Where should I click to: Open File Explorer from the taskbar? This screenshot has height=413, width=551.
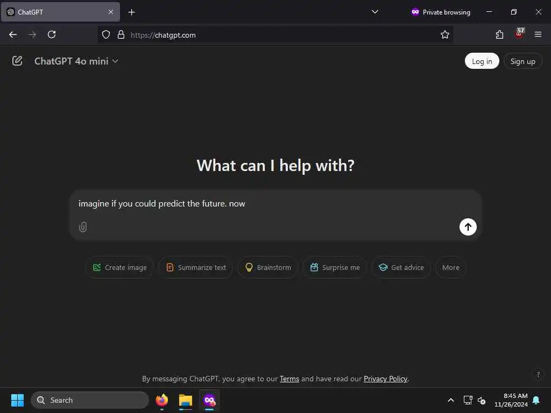pos(186,400)
